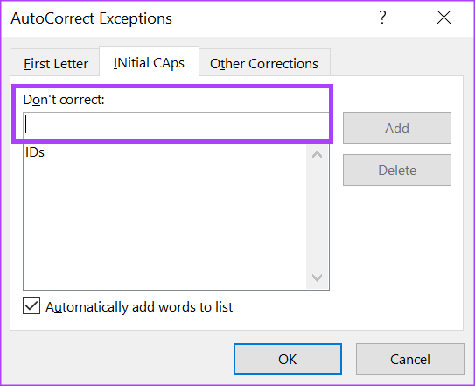Viewport: 475px width, 386px height.
Task: Select the INitial CAps tab
Action: (149, 63)
